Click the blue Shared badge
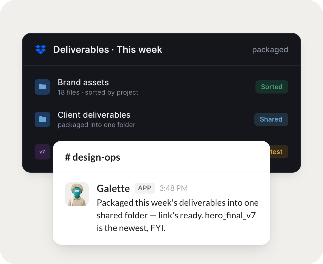Image resolution: width=323 pixels, height=264 pixels. [271, 119]
